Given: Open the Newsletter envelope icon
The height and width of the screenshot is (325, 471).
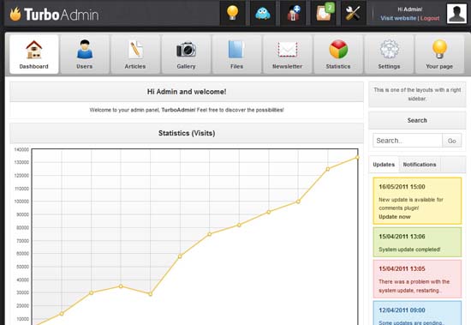Looking at the screenshot, I should [288, 54].
